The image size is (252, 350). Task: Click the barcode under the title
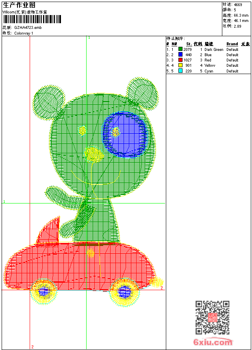(x=32, y=19)
